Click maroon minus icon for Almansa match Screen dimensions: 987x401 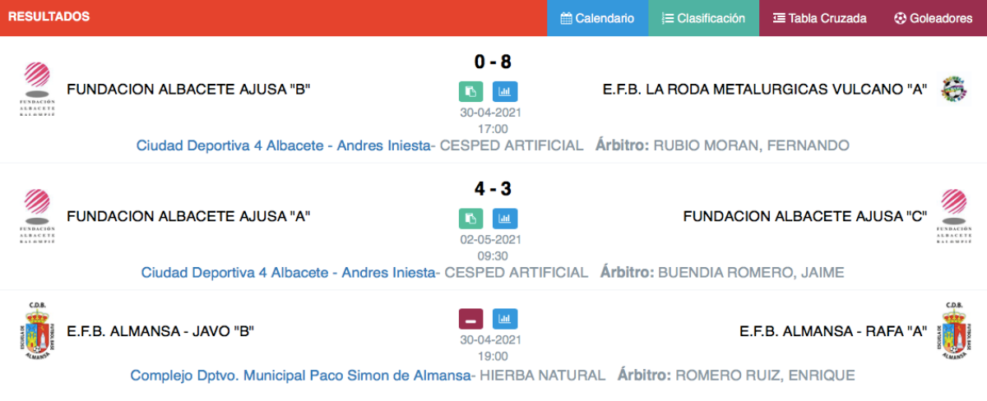point(471,319)
